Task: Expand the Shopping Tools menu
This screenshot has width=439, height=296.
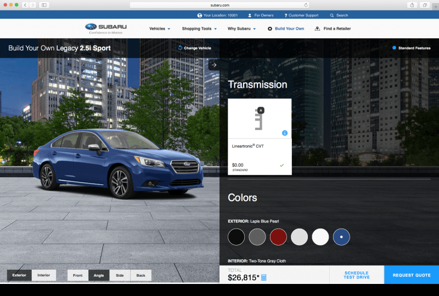Action: [199, 29]
